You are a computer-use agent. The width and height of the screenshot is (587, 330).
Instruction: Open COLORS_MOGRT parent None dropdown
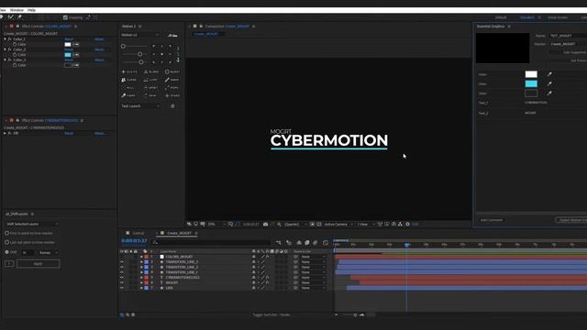tap(313, 257)
